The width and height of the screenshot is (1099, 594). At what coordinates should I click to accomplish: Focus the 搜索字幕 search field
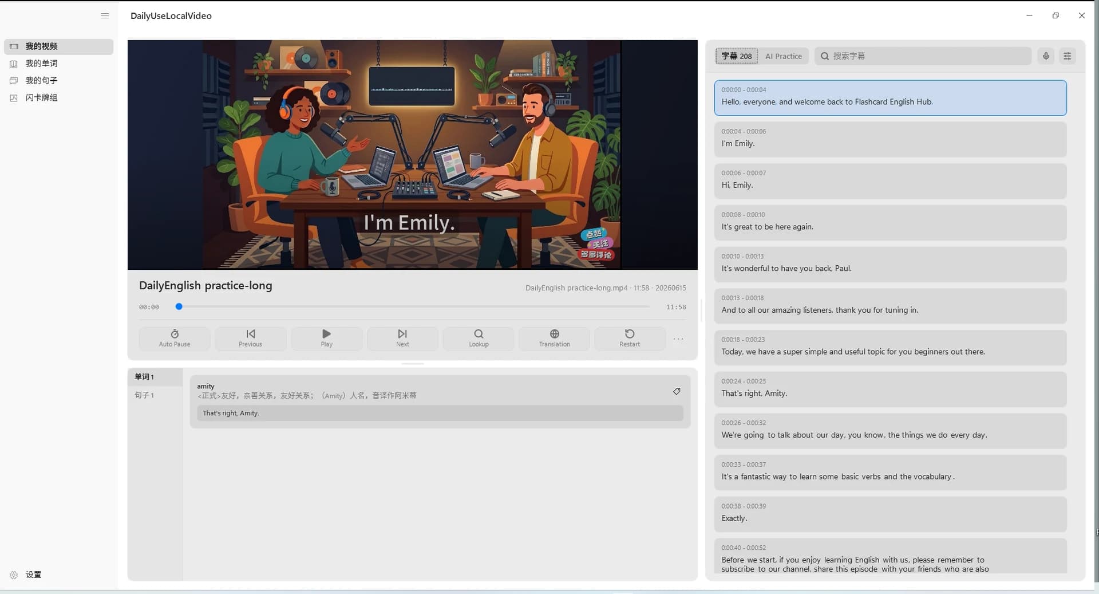[x=923, y=56]
